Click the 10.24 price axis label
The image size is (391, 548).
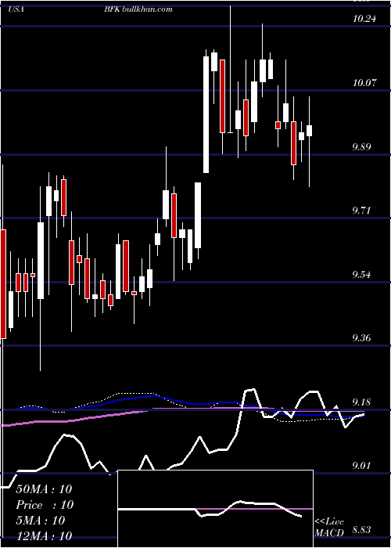[x=365, y=19]
